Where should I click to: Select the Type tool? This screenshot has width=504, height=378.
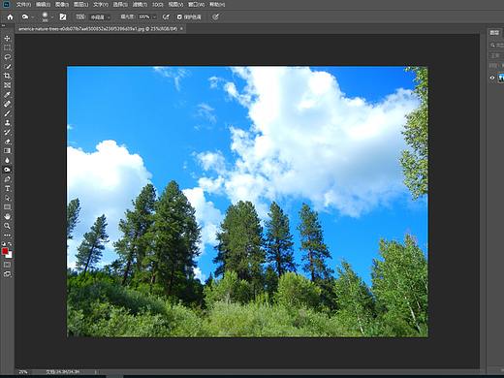[7, 188]
